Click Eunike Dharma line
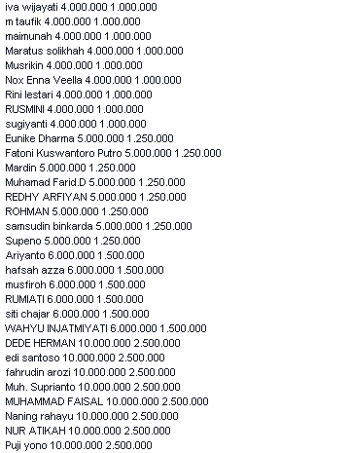Viewport: 350px width, 453px height. point(89,138)
